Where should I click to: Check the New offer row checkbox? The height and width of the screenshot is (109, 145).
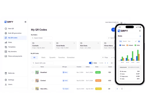click(33, 89)
